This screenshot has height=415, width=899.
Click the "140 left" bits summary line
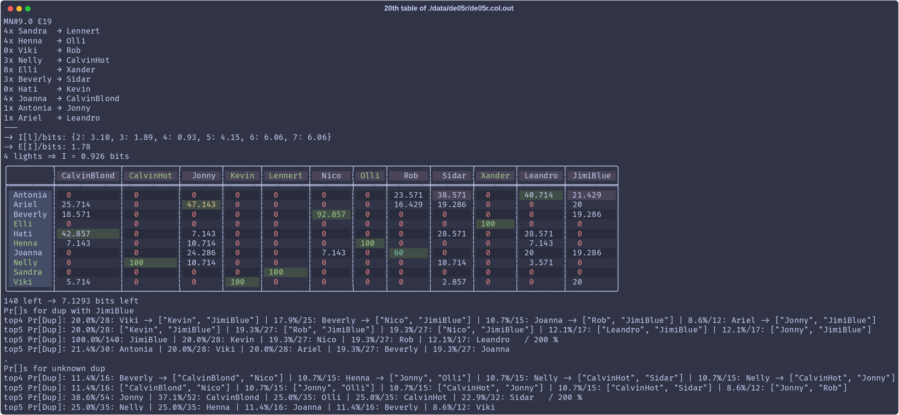[71, 301]
